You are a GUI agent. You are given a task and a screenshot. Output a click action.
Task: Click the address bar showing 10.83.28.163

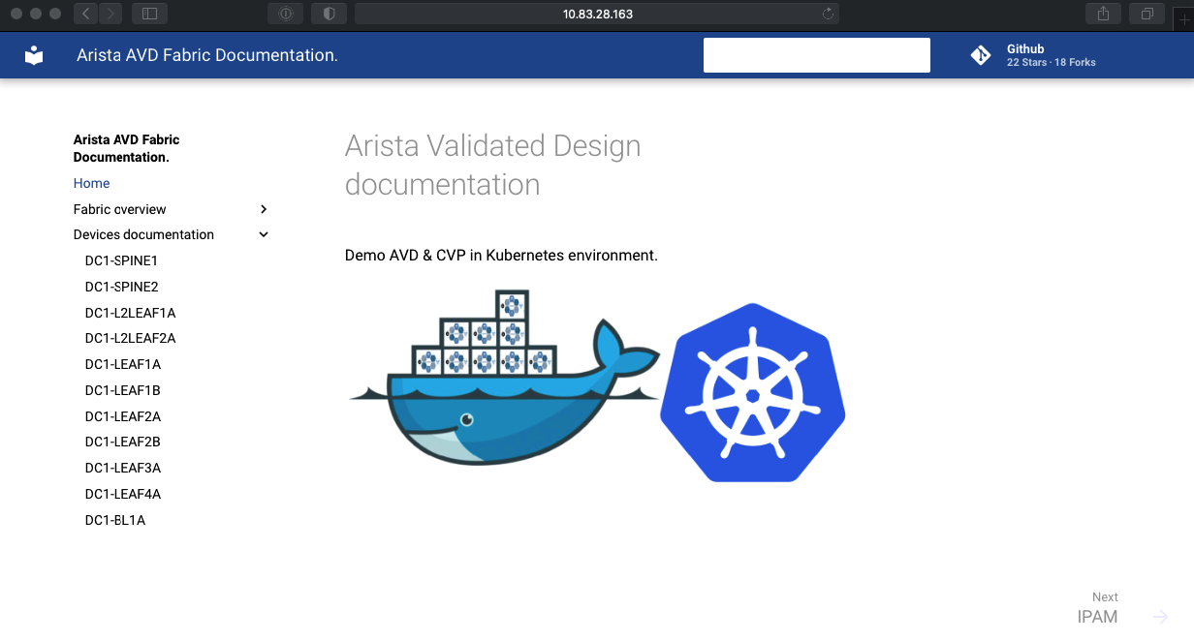(x=597, y=14)
